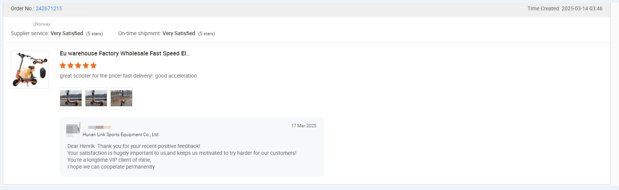Click the reviewer's Norway location label
The image size is (619, 190).
point(42,24)
